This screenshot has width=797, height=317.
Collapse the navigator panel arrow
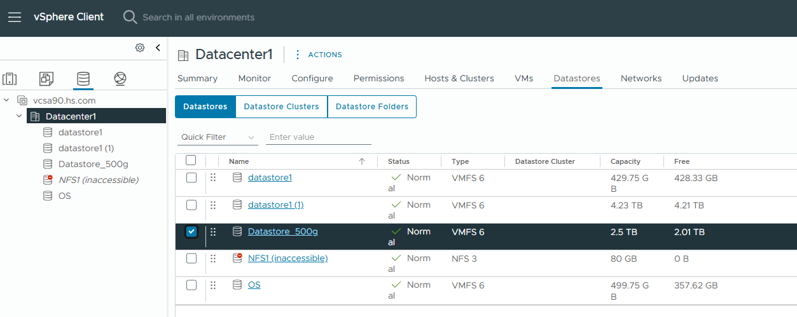[x=158, y=48]
